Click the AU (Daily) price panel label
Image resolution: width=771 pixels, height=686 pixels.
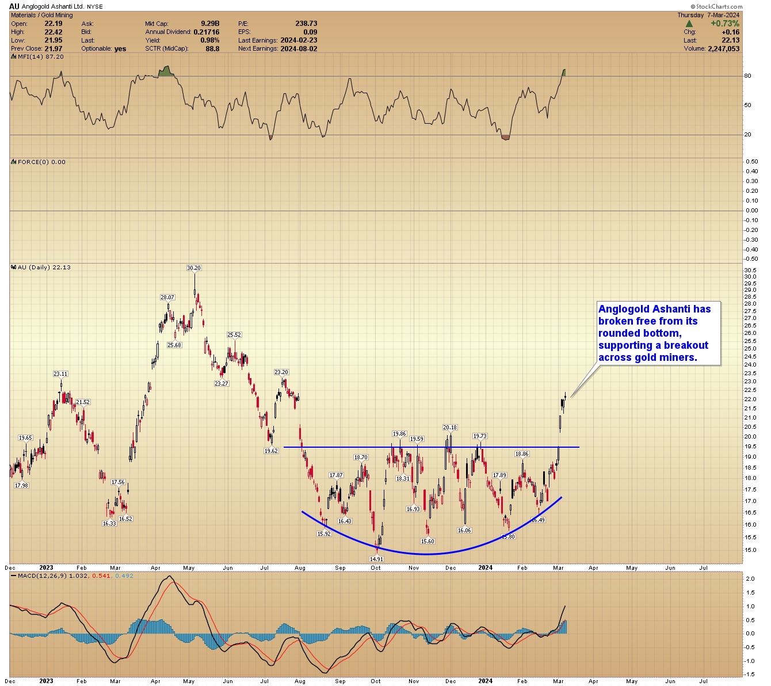tap(44, 267)
